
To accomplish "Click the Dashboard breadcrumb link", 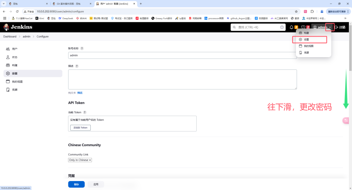I will pos(10,36).
